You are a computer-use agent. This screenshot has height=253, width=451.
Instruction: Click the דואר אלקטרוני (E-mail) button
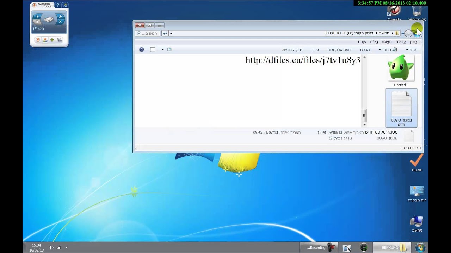coord(339,50)
